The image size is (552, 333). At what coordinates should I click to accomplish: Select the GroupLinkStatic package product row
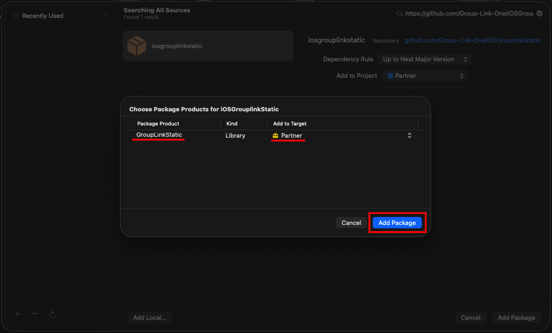coord(276,135)
